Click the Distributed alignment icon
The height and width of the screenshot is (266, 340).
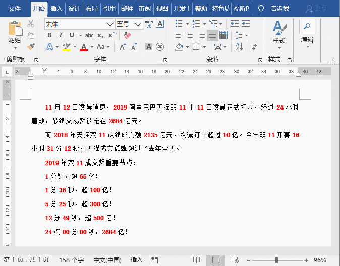click(223, 35)
